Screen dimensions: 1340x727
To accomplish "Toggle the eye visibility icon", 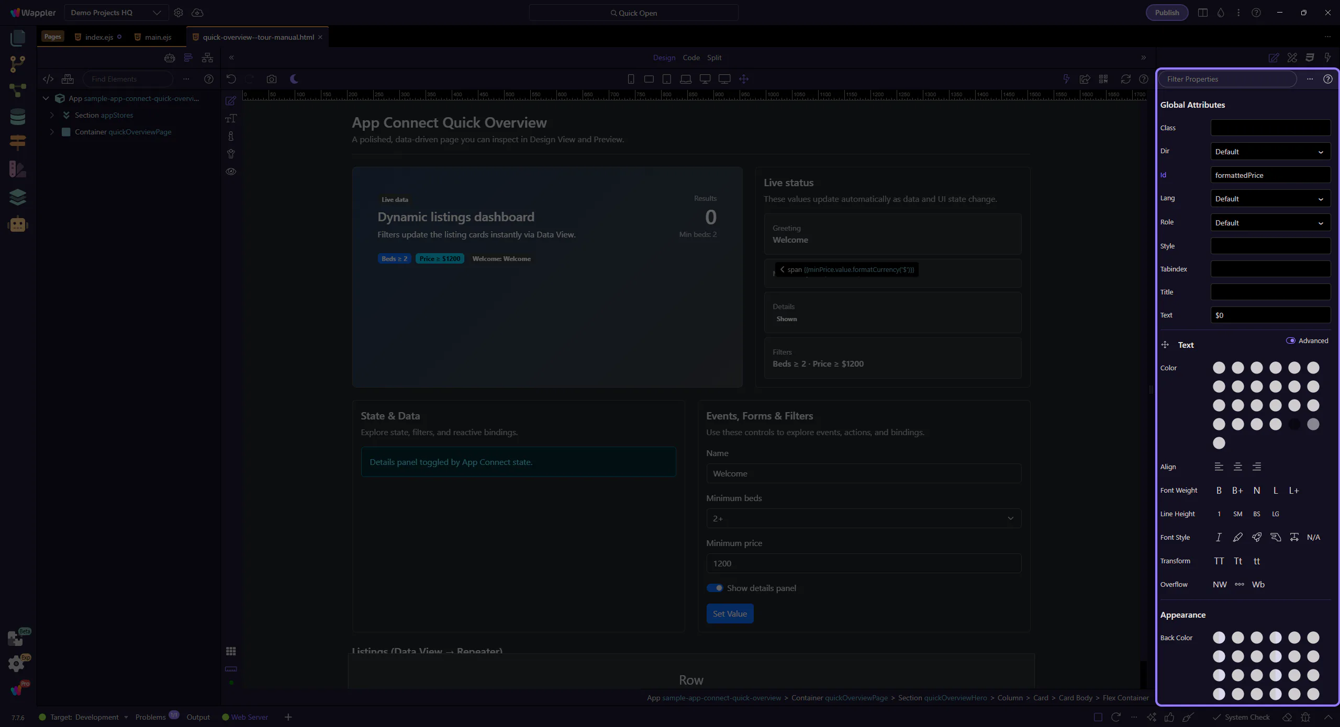I will [x=231, y=172].
